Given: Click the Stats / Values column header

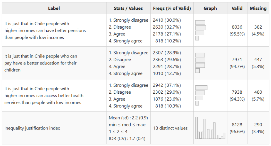Looking at the screenshot, I should (128, 8).
